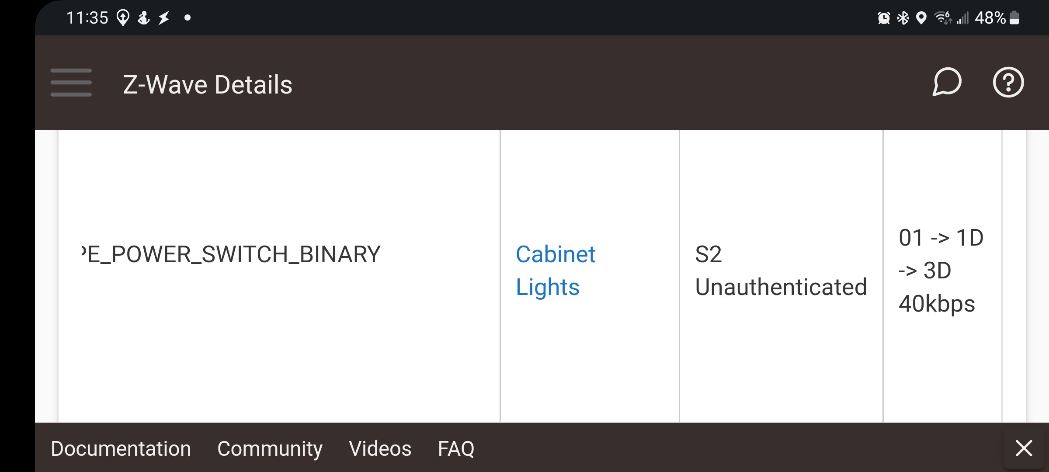Open the hamburger navigation menu

[x=71, y=83]
